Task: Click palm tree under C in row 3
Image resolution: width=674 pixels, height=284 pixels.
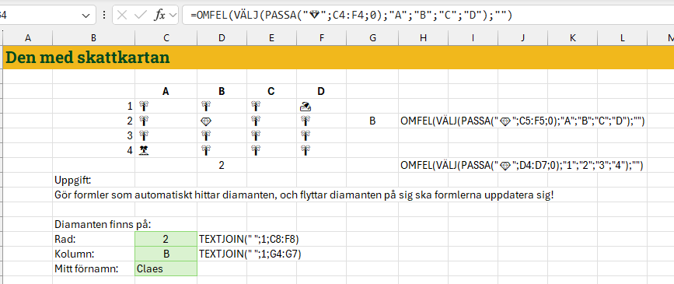Action: 257,136
